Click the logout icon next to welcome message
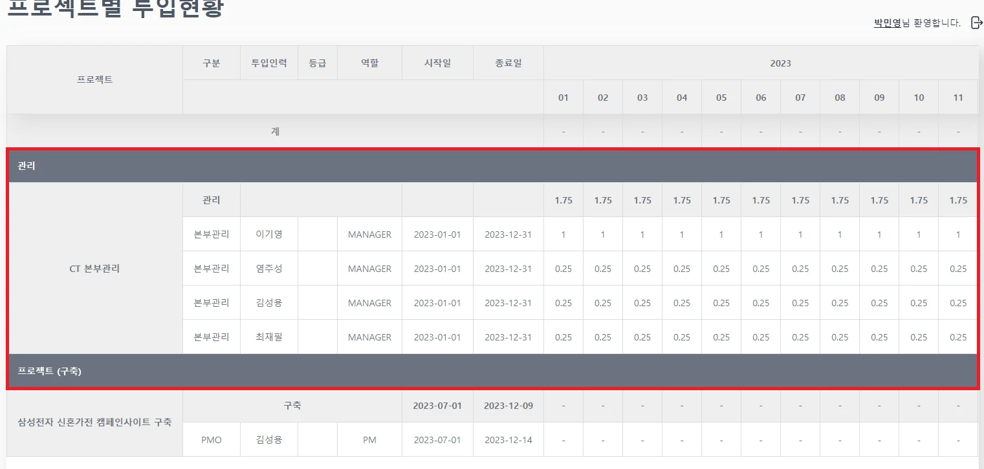984x469 pixels. (977, 23)
